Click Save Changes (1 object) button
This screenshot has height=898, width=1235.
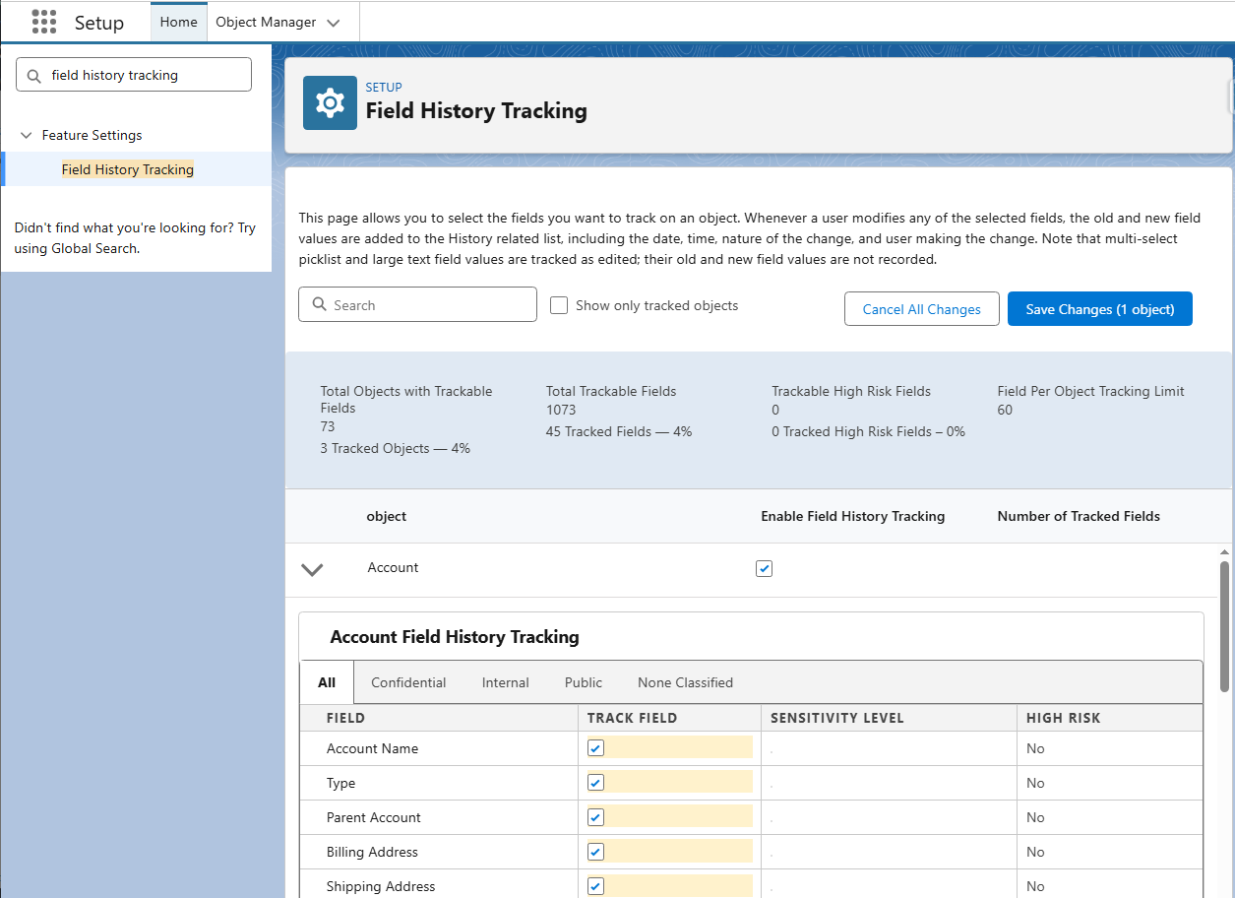coord(1100,309)
